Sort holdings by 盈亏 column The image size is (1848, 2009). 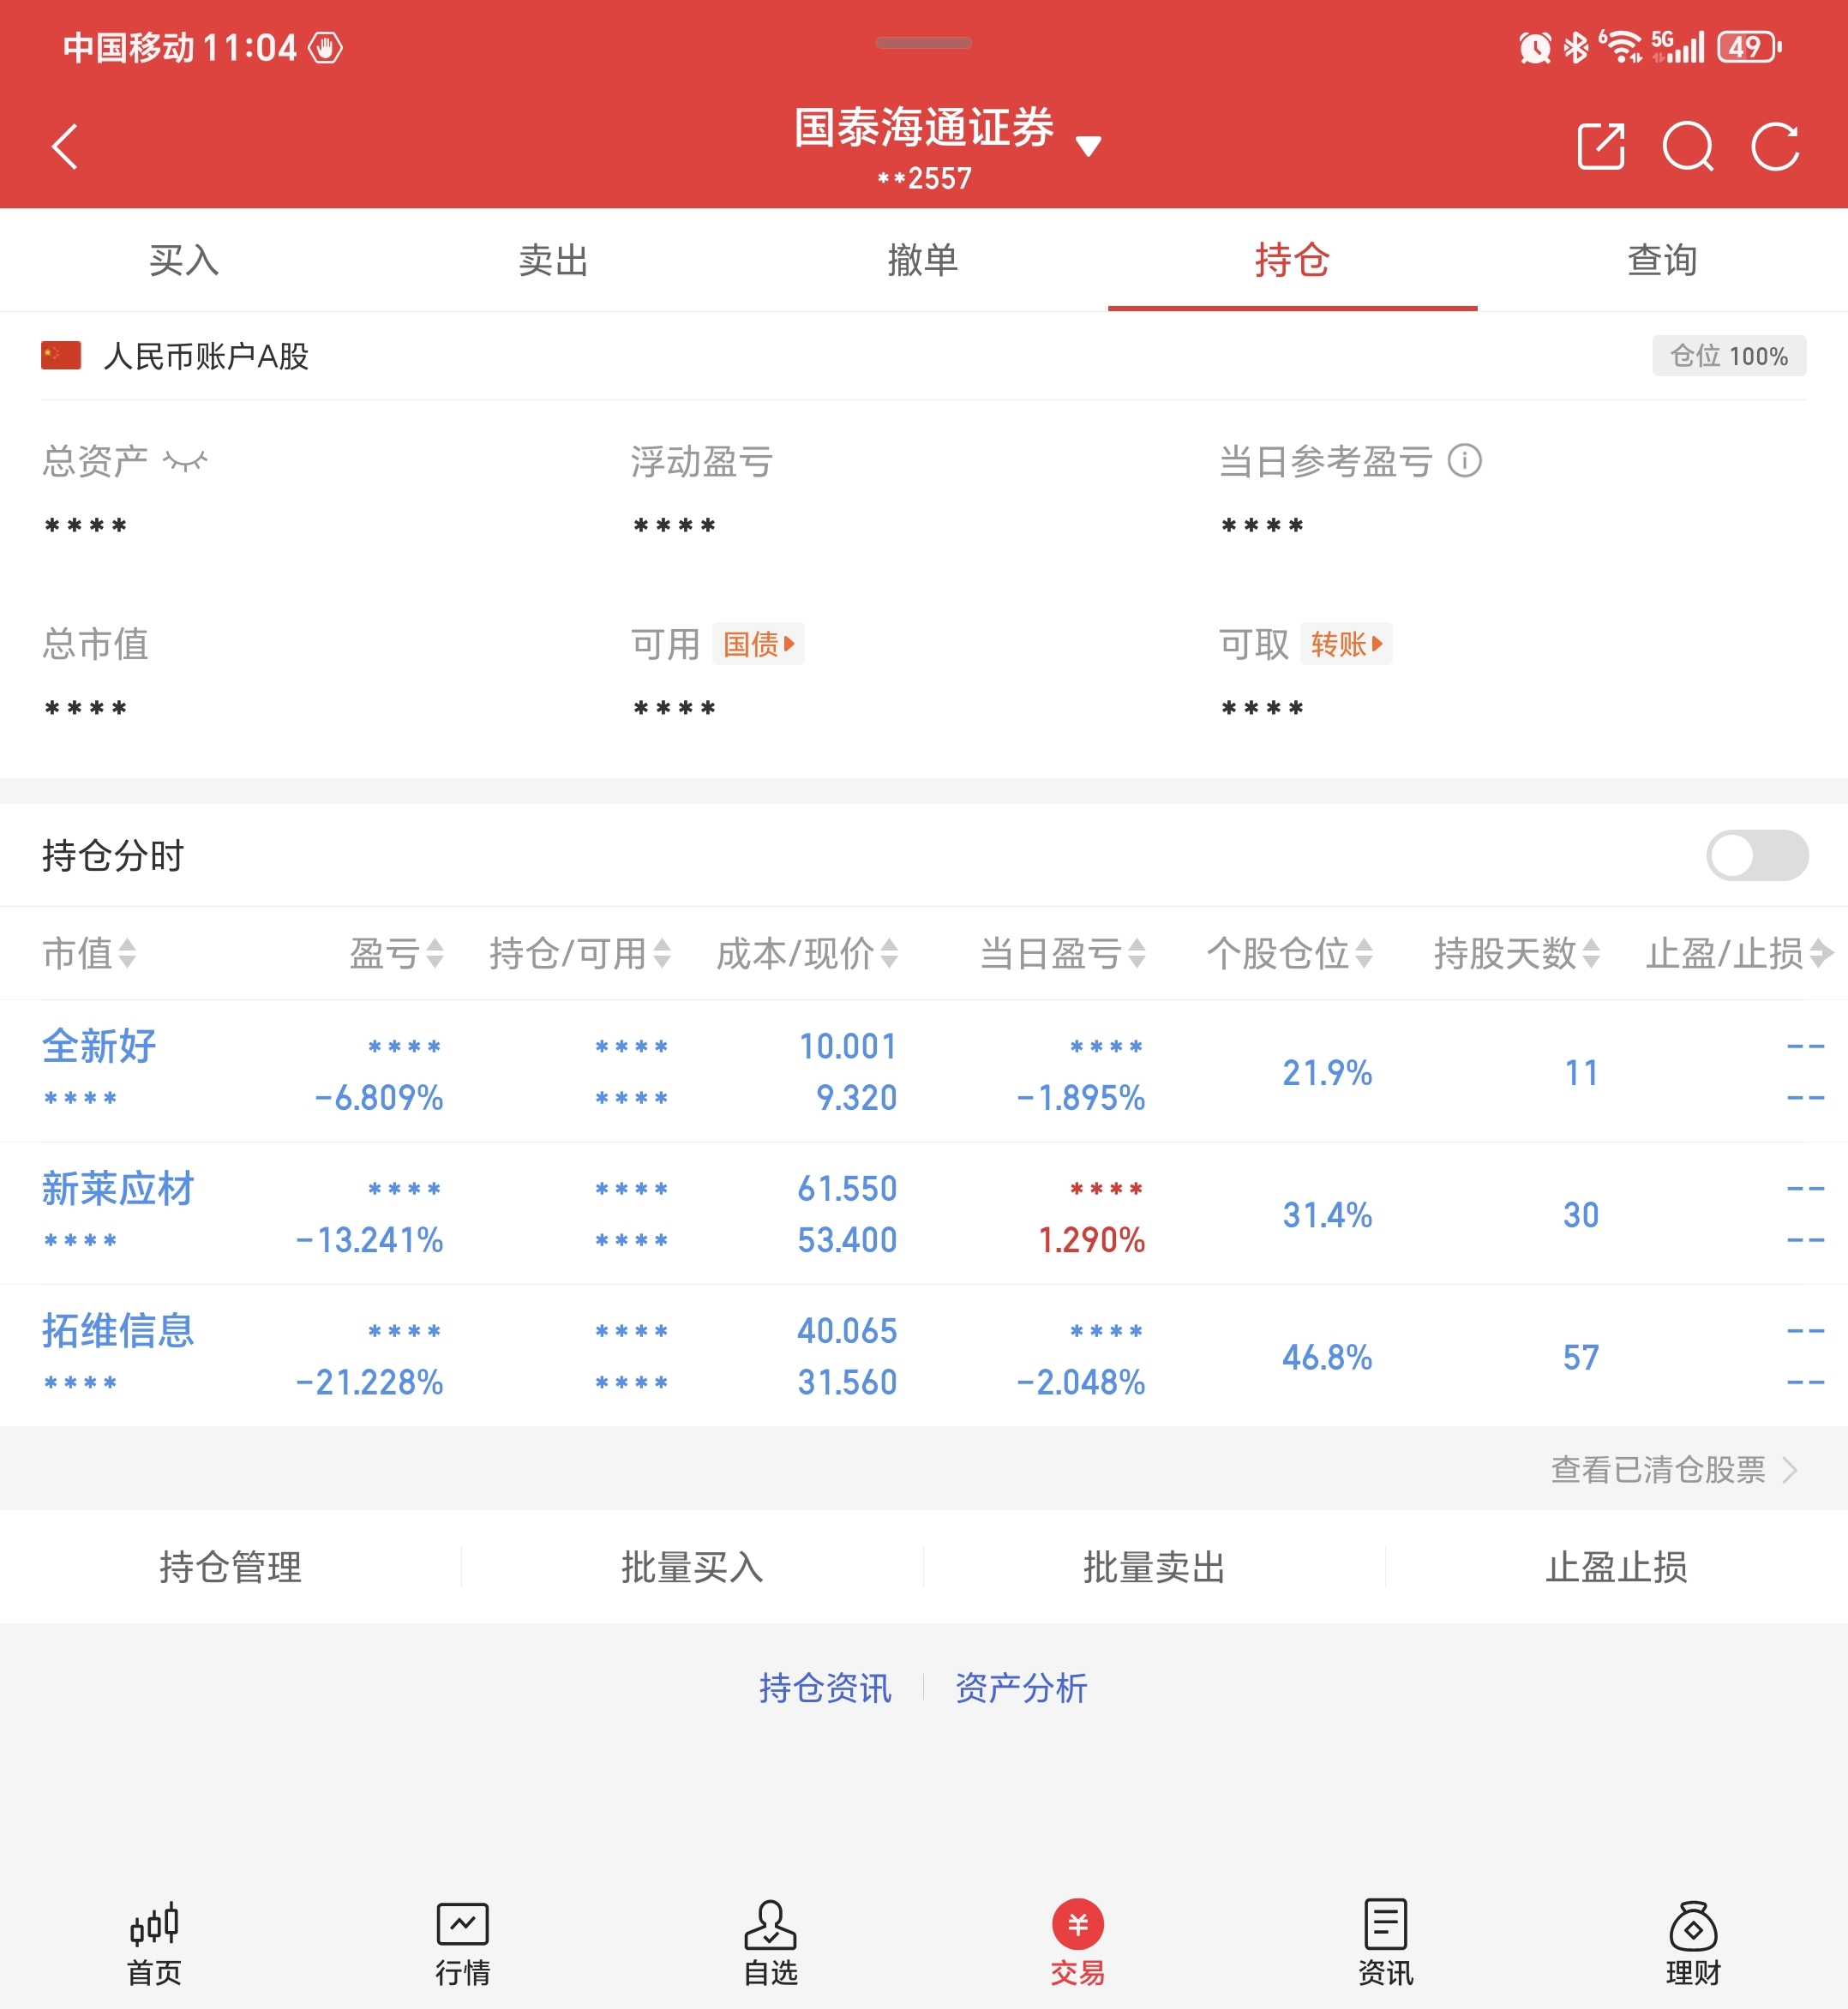pyautogui.click(x=397, y=953)
